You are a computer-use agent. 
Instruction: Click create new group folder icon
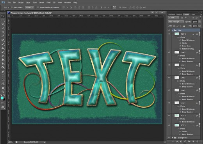189,141
